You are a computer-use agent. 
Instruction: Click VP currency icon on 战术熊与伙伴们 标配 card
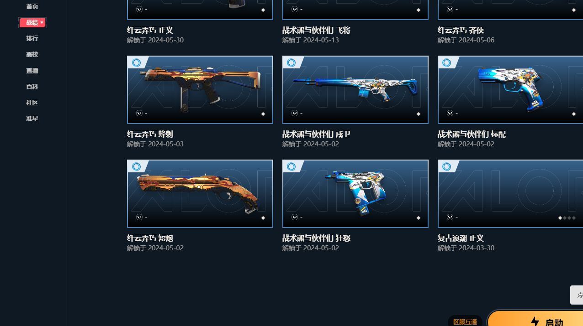450,113
